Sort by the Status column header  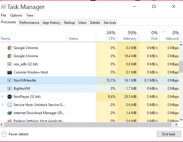click(81, 36)
